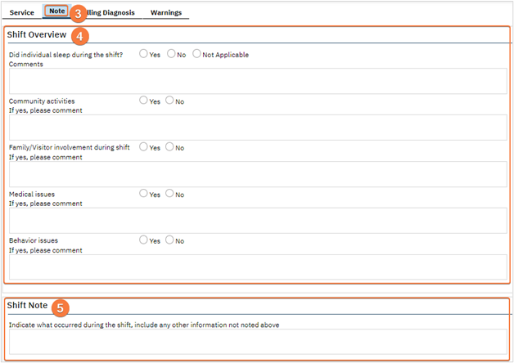Open the Warnings tab
Image resolution: width=514 pixels, height=363 pixels.
pyautogui.click(x=166, y=12)
